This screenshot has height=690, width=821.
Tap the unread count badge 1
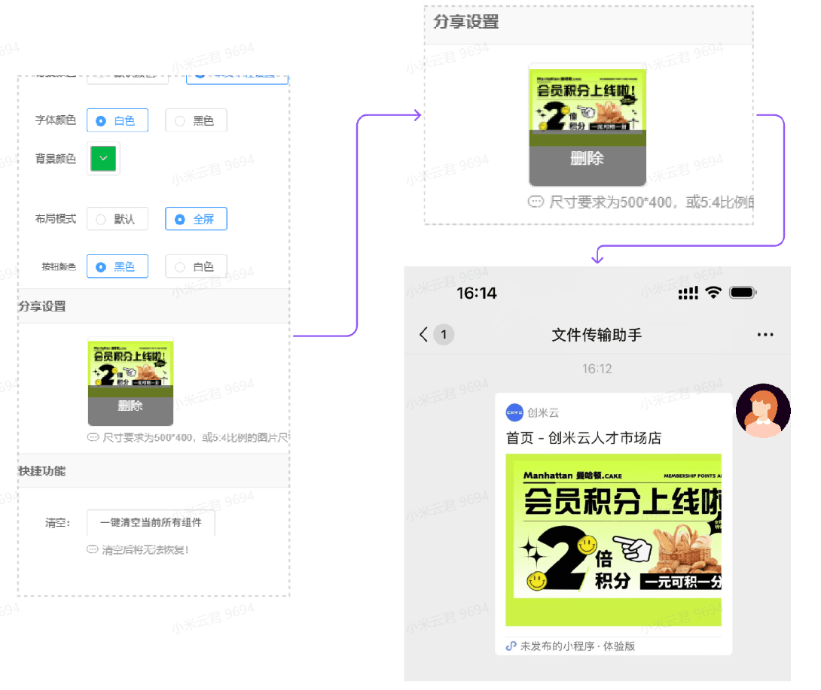click(444, 334)
